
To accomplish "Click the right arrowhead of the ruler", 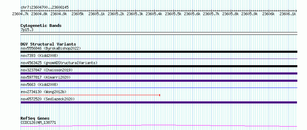I will coord(296,11).
